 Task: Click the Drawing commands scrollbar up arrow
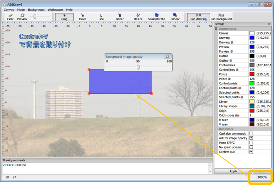pos(210,165)
